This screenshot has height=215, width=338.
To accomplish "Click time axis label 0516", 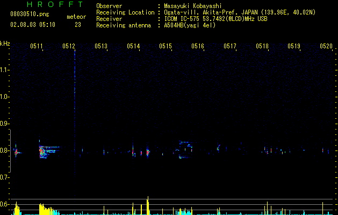I will pyautogui.click(x=198, y=46).
